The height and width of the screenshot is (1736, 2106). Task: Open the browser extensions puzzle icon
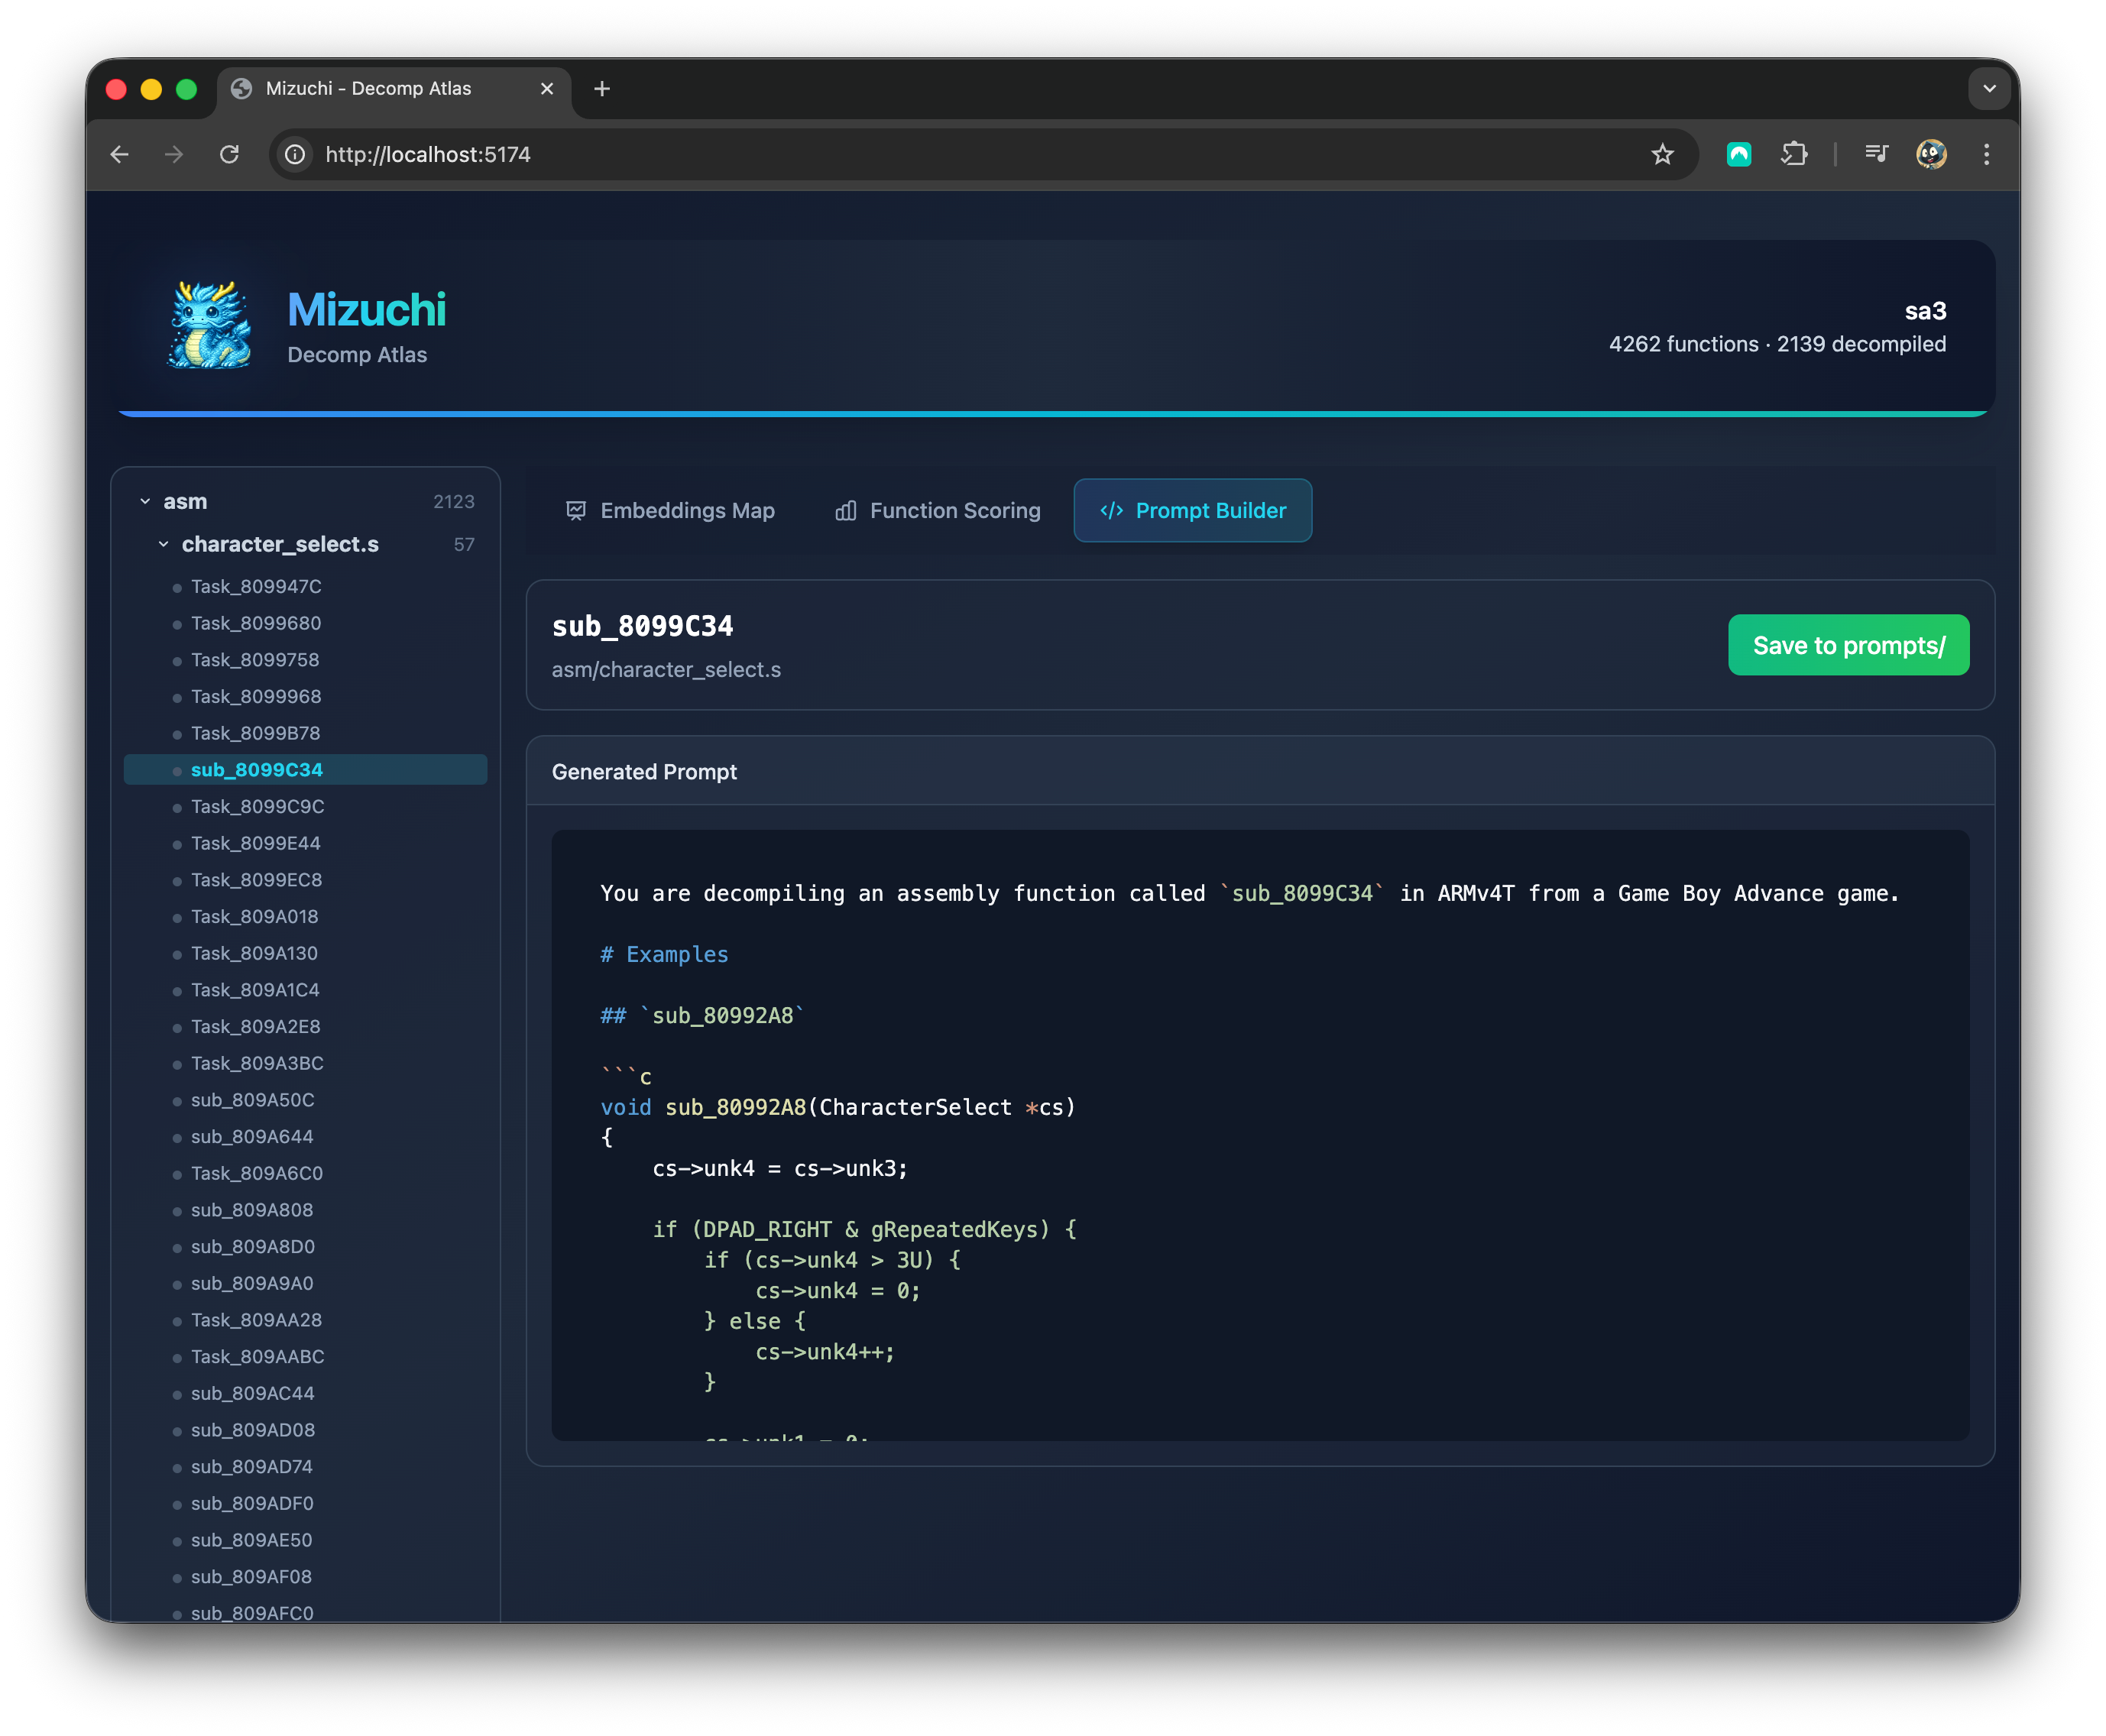pos(1794,154)
